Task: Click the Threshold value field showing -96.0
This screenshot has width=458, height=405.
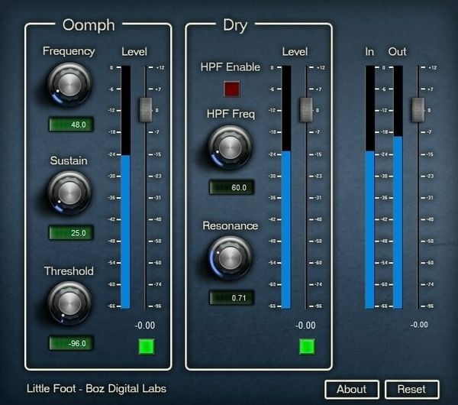Action: pyautogui.click(x=69, y=343)
